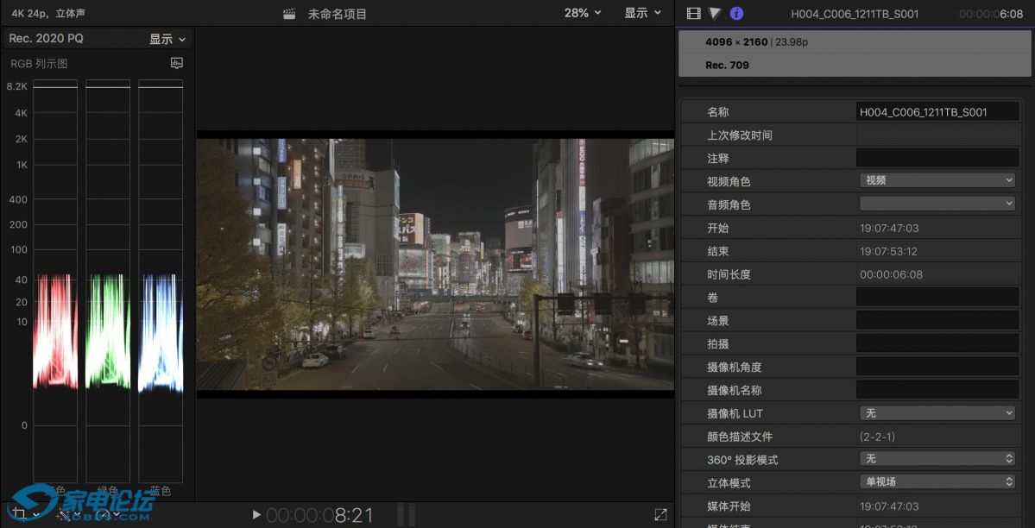Click the 场景 input field

point(937,320)
